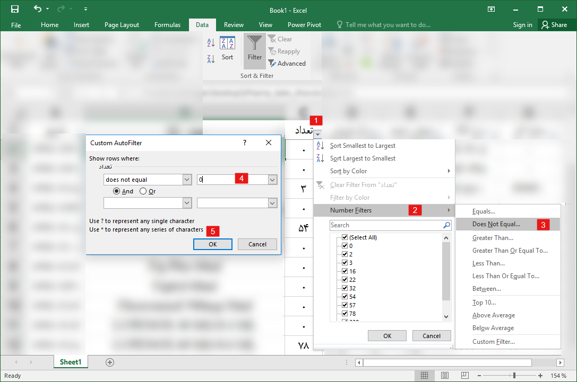Click scroll-down arrow in filter value list
This screenshot has height=382, width=577.
coord(446,317)
